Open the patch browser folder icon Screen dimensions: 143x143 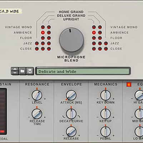click(23, 71)
